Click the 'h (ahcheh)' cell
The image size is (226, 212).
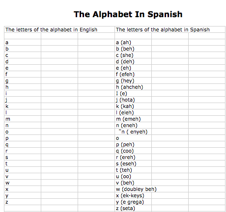(133, 87)
